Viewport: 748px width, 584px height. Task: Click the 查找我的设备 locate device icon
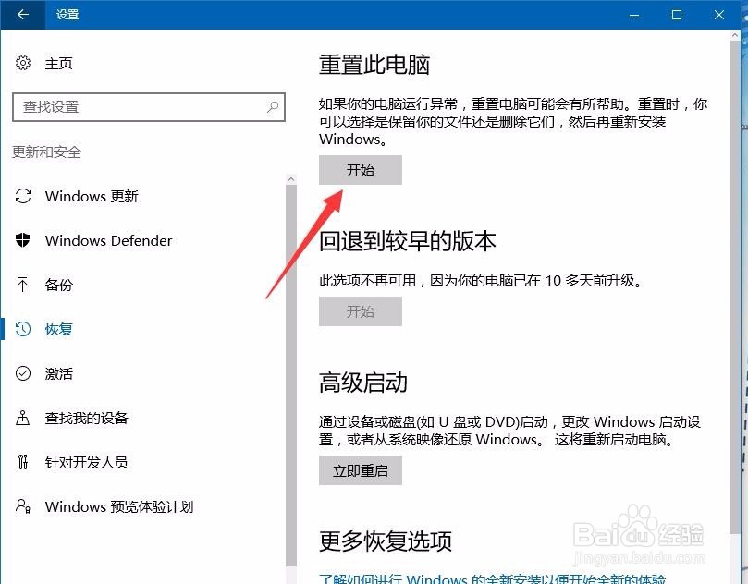coord(23,418)
